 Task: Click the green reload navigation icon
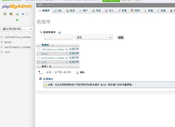tap(17, 20)
